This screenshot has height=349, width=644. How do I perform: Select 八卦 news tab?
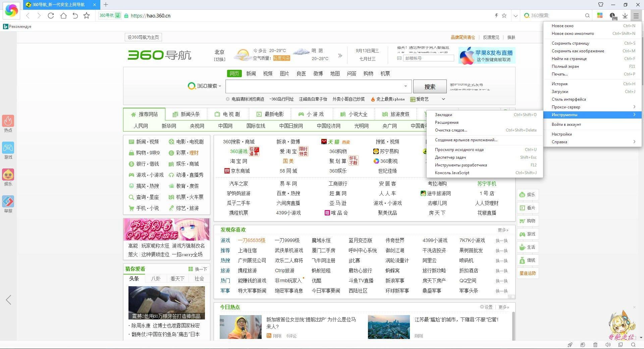point(156,279)
